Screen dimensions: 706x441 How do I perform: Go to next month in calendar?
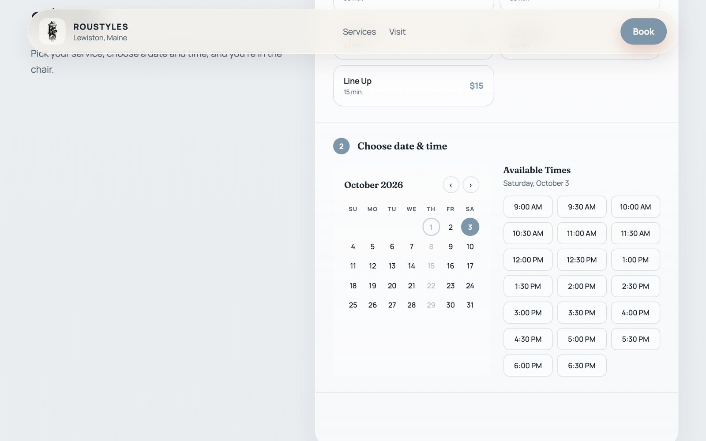tap(471, 185)
